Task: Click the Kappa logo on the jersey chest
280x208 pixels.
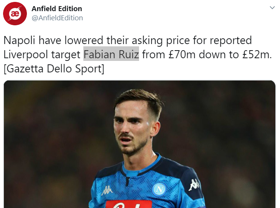Action: tap(107, 191)
